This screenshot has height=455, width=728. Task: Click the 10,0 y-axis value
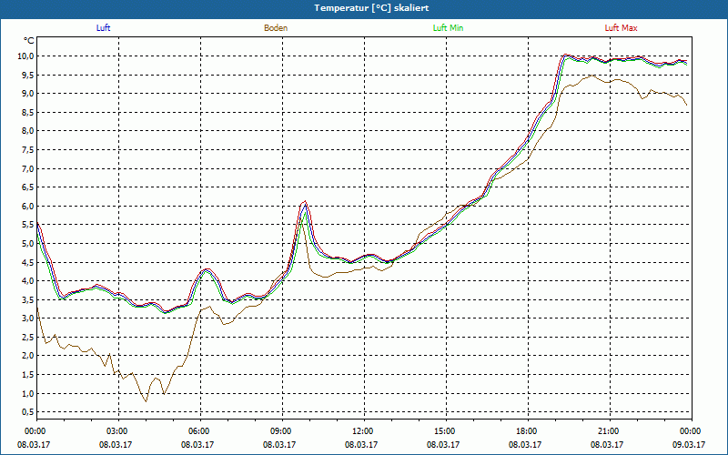click(x=26, y=56)
